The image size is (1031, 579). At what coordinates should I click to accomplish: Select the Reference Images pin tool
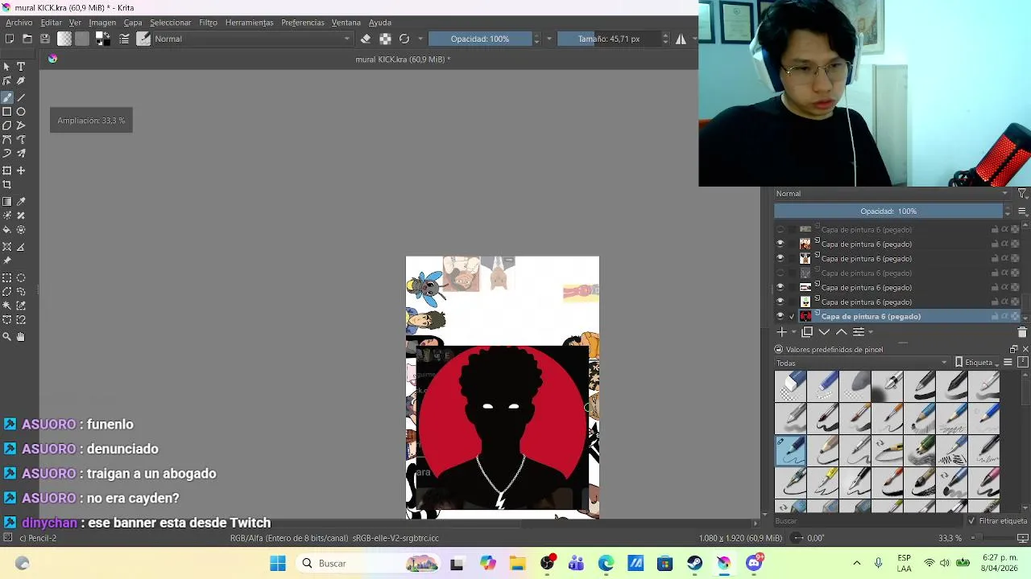coord(7,261)
